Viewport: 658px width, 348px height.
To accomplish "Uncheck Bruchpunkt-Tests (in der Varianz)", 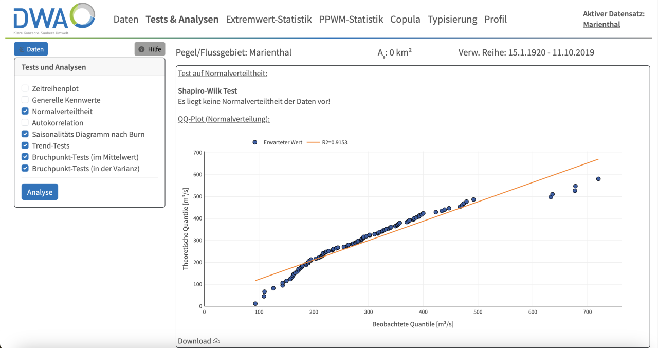I will click(25, 168).
